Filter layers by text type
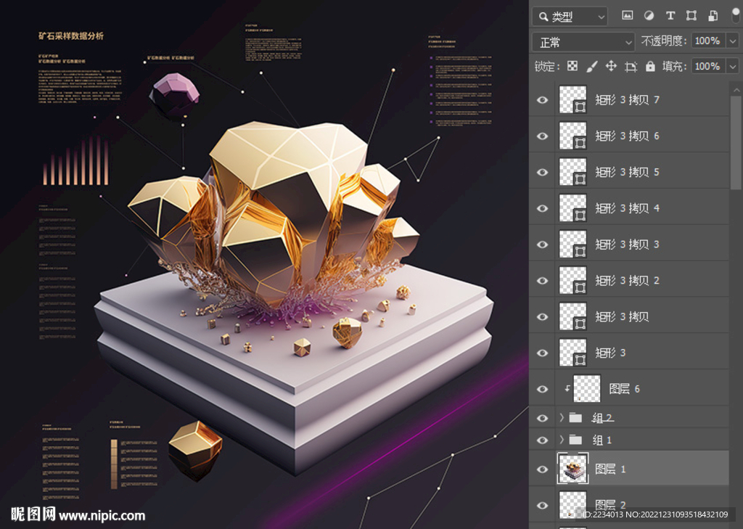This screenshot has height=529, width=743. (x=670, y=16)
